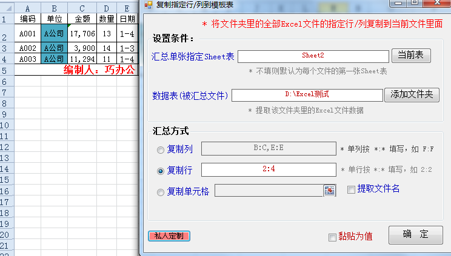This screenshot has width=451, height=256.
Task: Select column header E in spreadsheet
Action: click(x=127, y=8)
